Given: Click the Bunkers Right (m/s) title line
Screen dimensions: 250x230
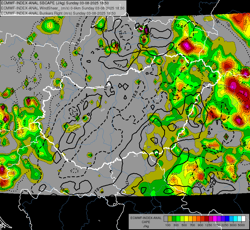Looking at the screenshot, I should [58, 13].
